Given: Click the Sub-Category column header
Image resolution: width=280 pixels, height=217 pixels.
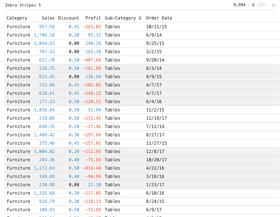Looking at the screenshot, I should (121, 18).
